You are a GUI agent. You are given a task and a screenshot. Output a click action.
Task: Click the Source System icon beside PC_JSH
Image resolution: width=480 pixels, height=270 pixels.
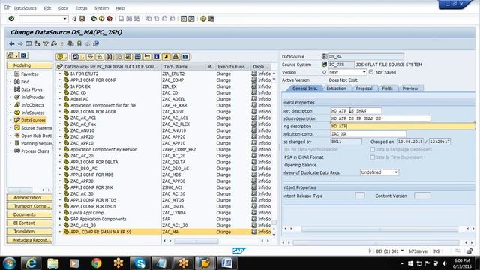coord(324,64)
